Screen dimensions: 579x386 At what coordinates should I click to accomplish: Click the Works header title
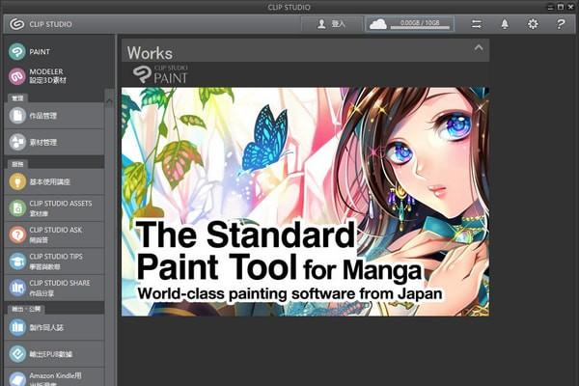tap(150, 53)
